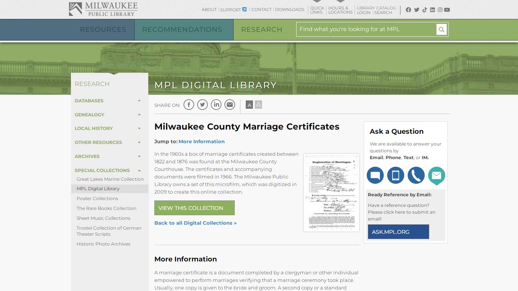The height and width of the screenshot is (291, 518).
Task: Click the Ask a Question heading
Action: point(397,131)
